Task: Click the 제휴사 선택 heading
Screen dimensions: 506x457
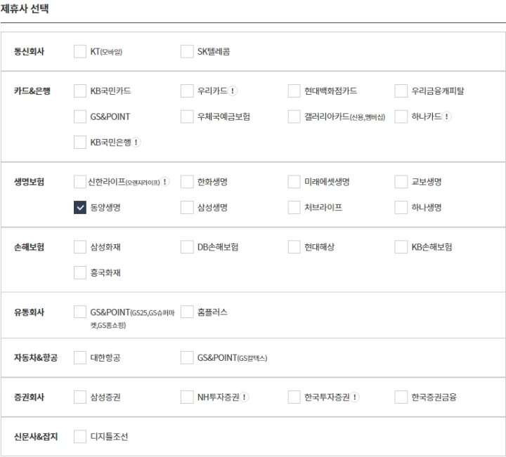Action: click(25, 8)
